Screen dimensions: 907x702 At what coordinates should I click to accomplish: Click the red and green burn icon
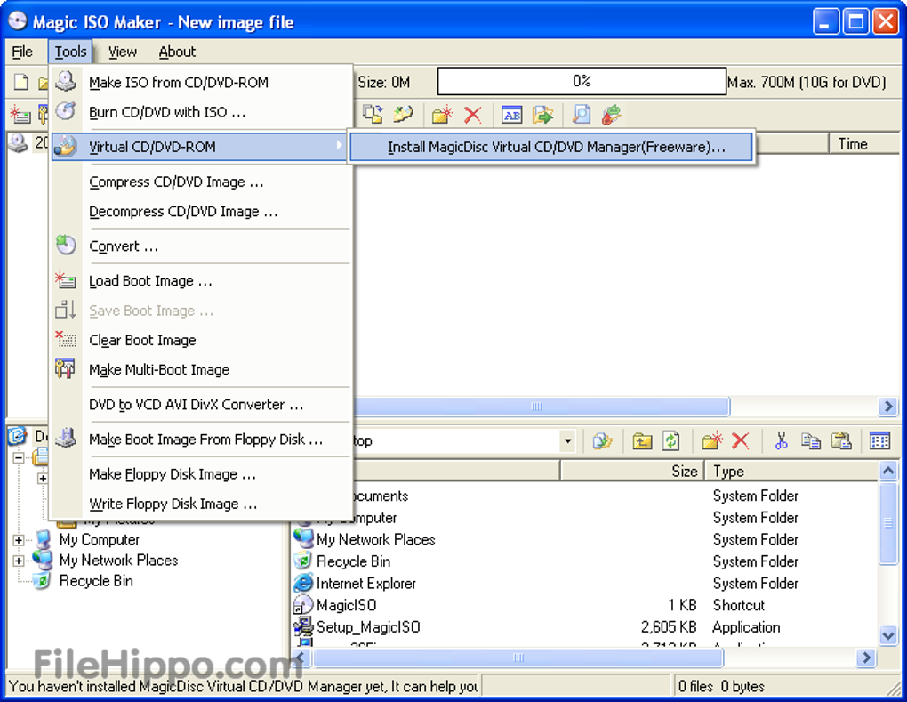tap(612, 115)
